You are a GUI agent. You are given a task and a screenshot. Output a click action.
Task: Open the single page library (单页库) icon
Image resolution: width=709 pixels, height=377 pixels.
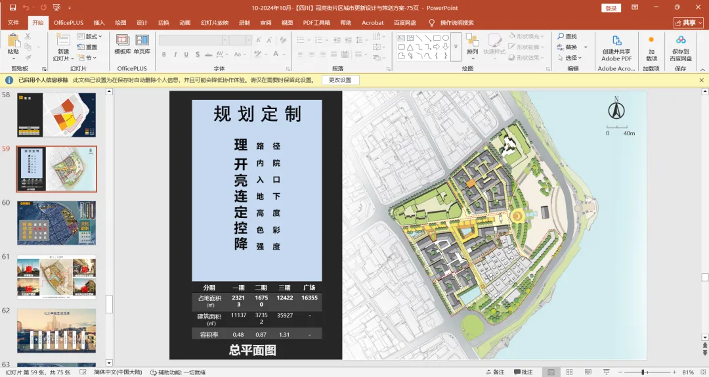142,40
